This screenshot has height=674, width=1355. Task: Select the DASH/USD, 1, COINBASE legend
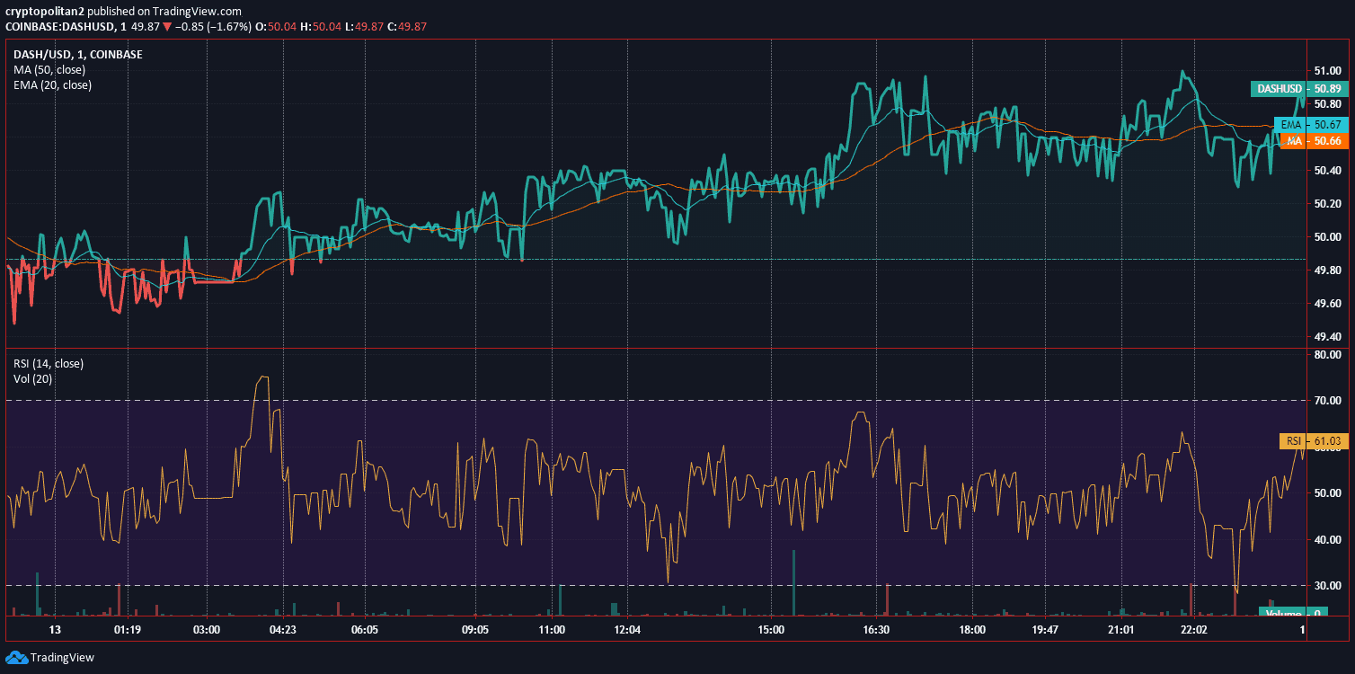(x=78, y=54)
